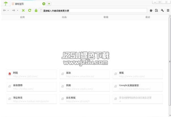The image size is (171, 117).
Task: Click the IE icon next to 优酷
Action: [x=63, y=86]
